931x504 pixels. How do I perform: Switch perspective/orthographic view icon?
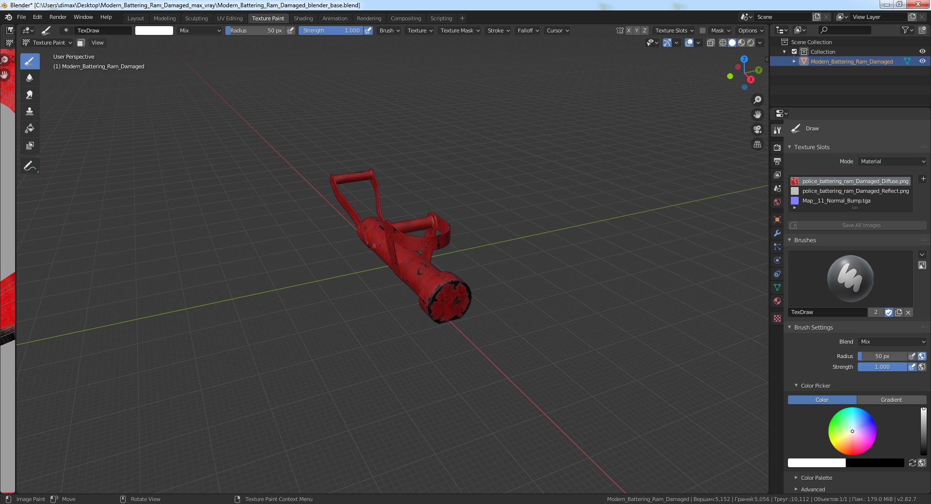(757, 144)
